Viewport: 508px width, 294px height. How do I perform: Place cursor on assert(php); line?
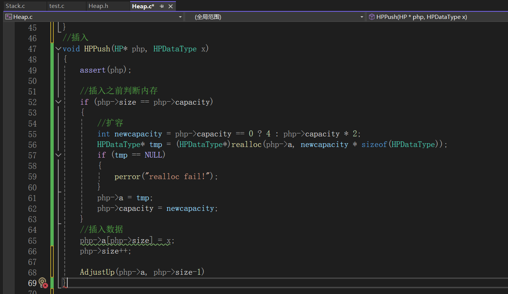click(106, 70)
